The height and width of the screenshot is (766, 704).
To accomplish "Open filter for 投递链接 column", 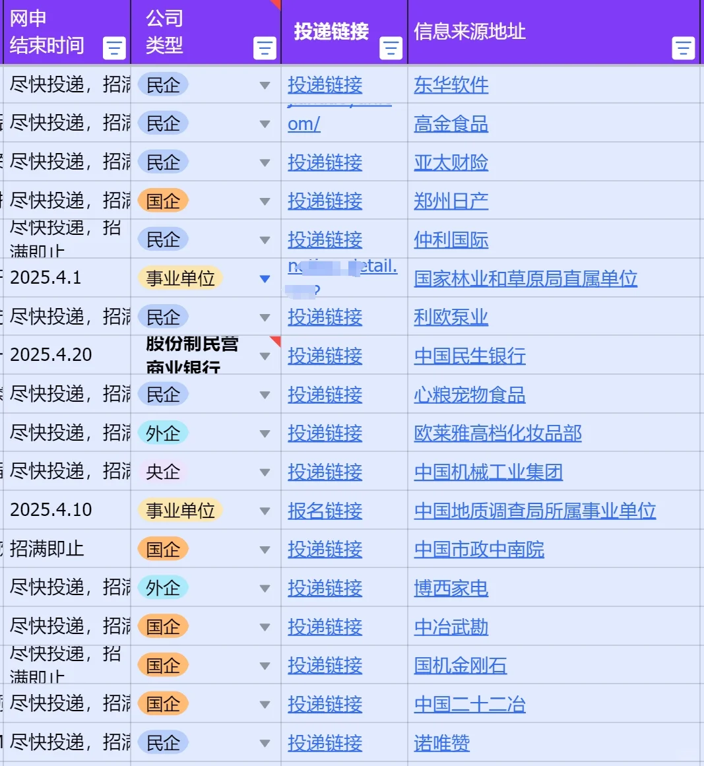I will pos(391,48).
